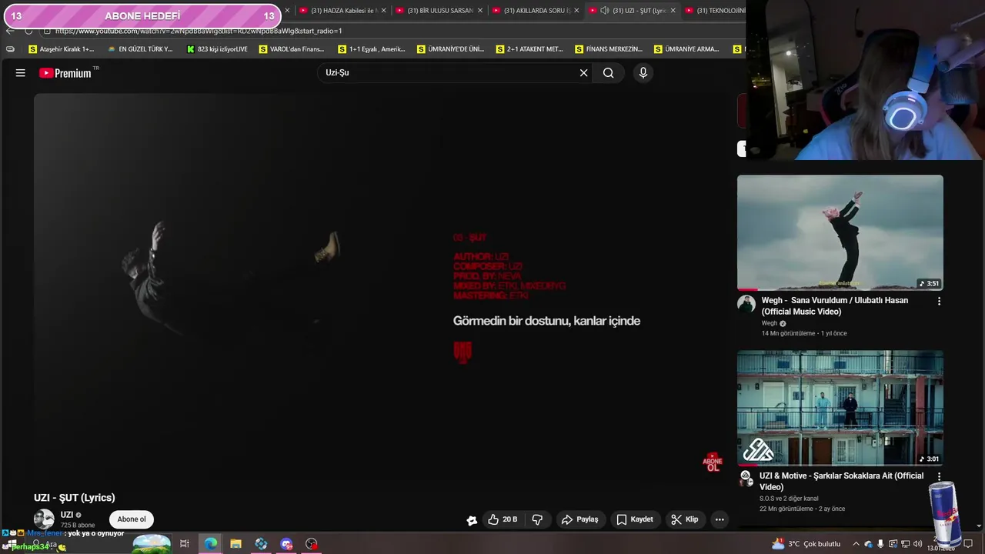Open S.O.S channel avatar beside recommendation

click(x=746, y=479)
